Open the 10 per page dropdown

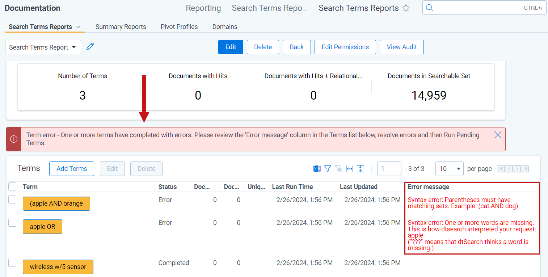coord(450,169)
